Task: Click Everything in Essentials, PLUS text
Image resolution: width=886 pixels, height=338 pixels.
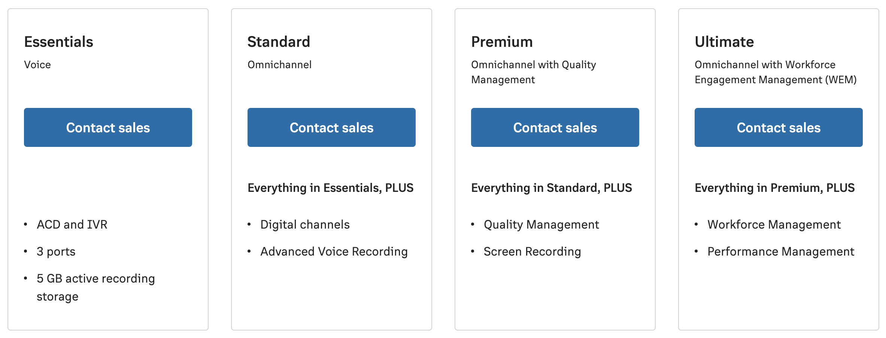Action: click(x=331, y=188)
